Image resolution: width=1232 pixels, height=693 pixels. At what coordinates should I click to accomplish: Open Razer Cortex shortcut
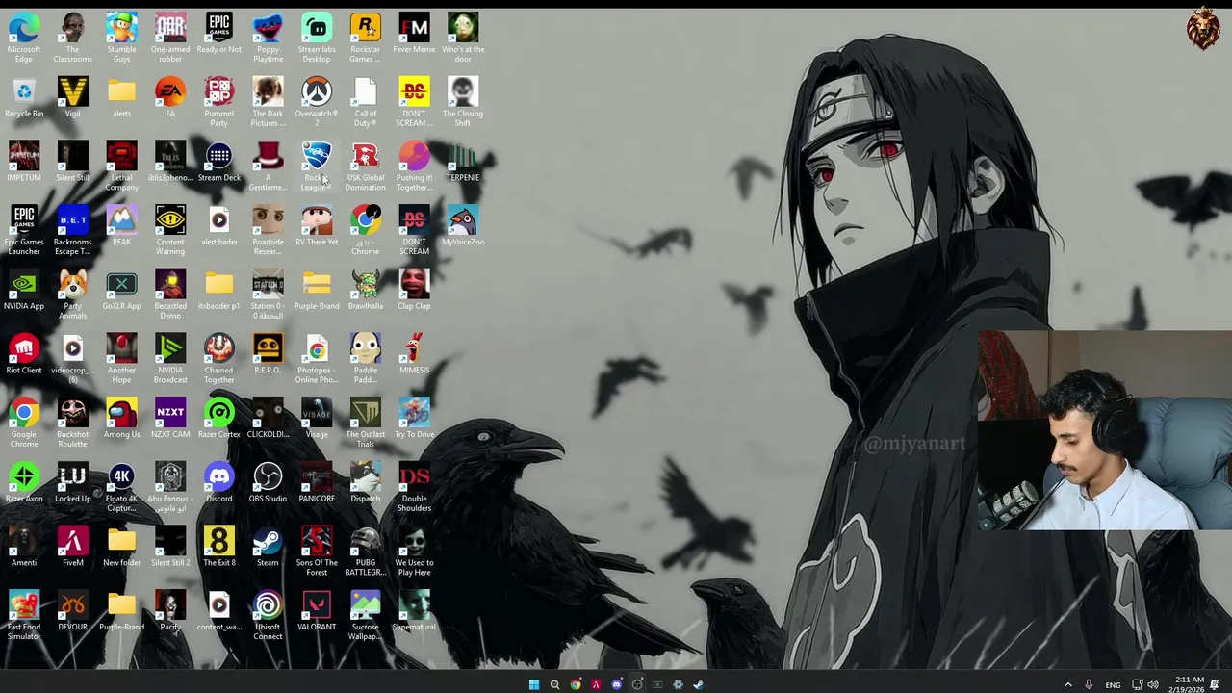pos(218,419)
